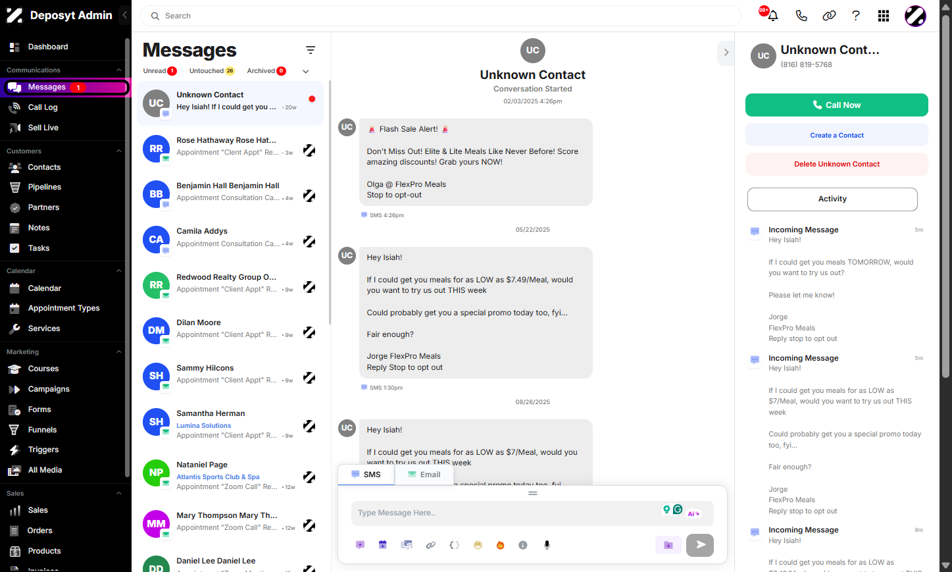Viewport: 952px width, 572px height.
Task: Collapse the contact details panel arrow
Action: 726,53
